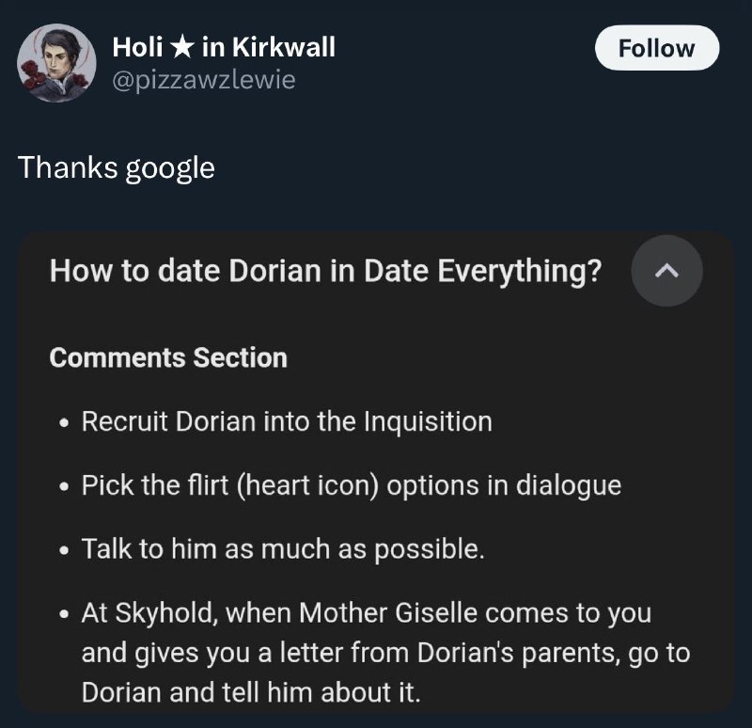Select the 'Thanks google' tweet text
752x728 pixels.
pyautogui.click(x=117, y=168)
